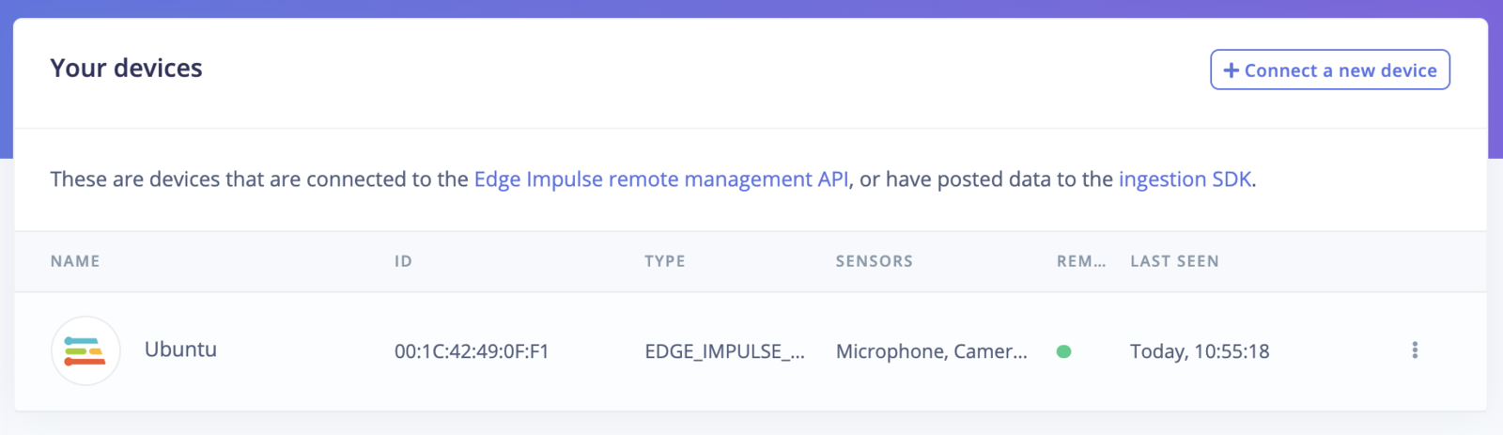This screenshot has width=1503, height=435.
Task: Click the Today, 10:55:18 last seen value
Action: click(1200, 351)
